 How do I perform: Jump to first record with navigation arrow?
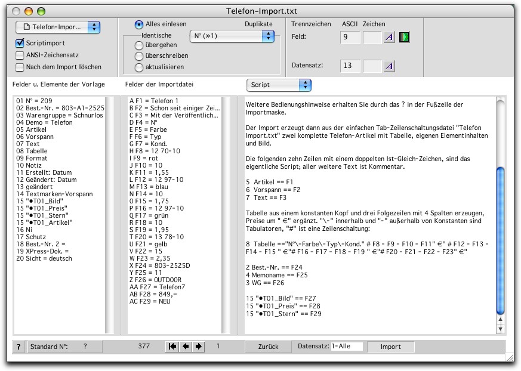(x=172, y=347)
